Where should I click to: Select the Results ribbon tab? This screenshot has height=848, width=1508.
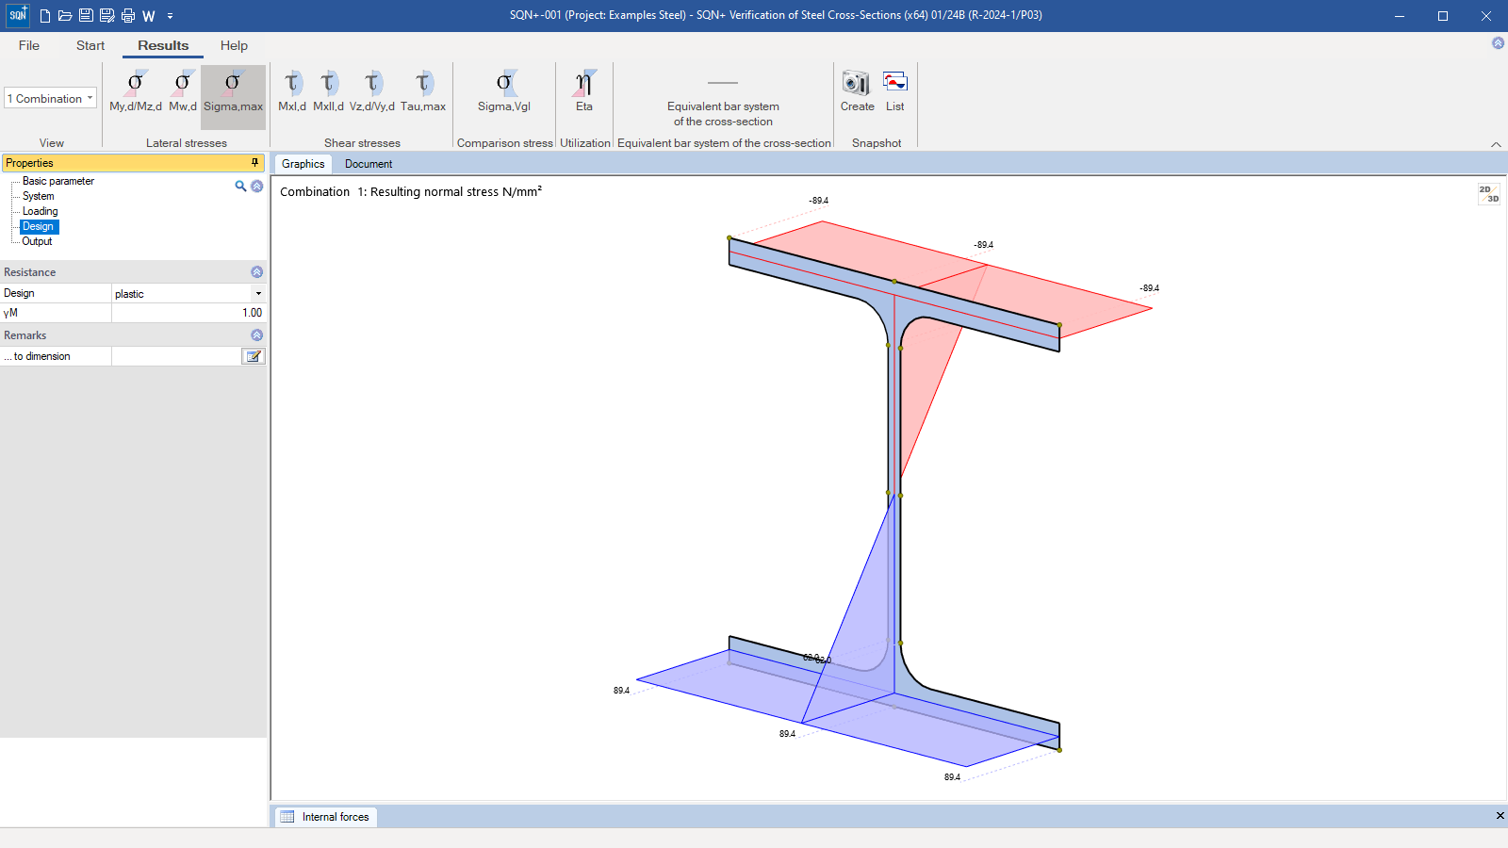click(163, 45)
